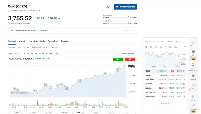Open Ask WarrenAI chat
The height and width of the screenshot is (114, 201).
click(x=193, y=55)
